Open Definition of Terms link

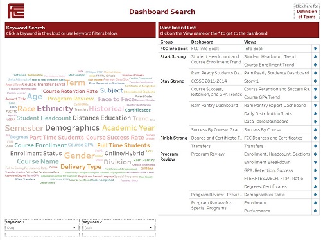pyautogui.click(x=307, y=12)
